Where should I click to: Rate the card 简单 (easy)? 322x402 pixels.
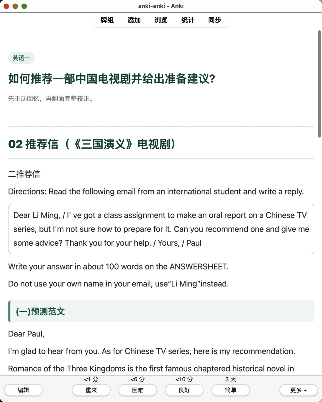click(x=231, y=390)
